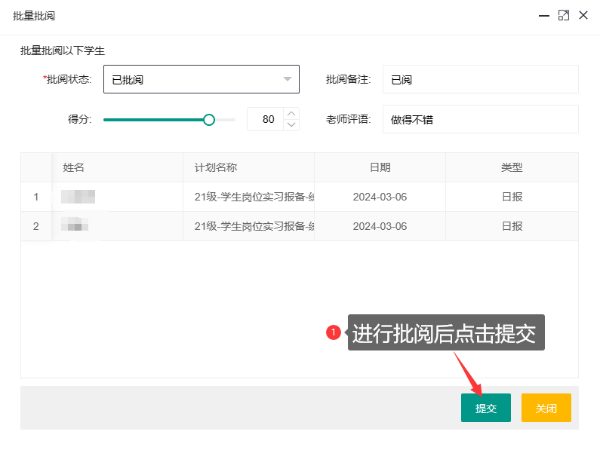Minimize the 批量批阅 dialog
Image resolution: width=600 pixels, height=453 pixels.
pyautogui.click(x=543, y=15)
